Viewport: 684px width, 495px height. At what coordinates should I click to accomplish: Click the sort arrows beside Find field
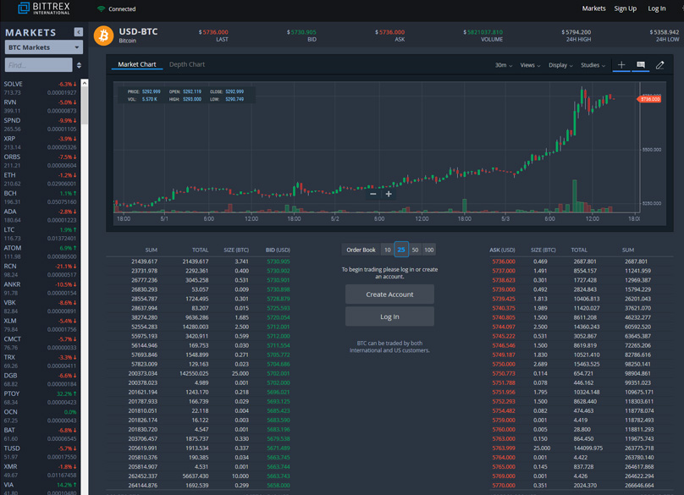pyautogui.click(x=79, y=65)
